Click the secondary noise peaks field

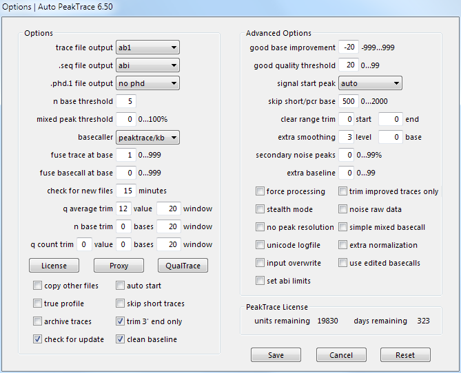346,155
